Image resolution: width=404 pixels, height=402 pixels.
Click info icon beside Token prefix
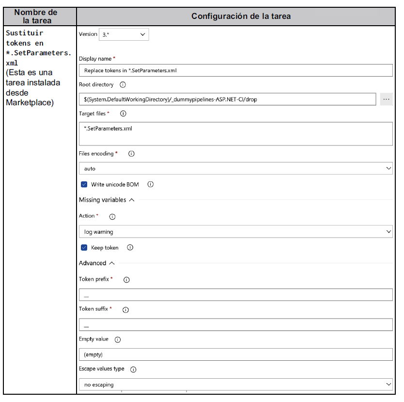point(126,280)
